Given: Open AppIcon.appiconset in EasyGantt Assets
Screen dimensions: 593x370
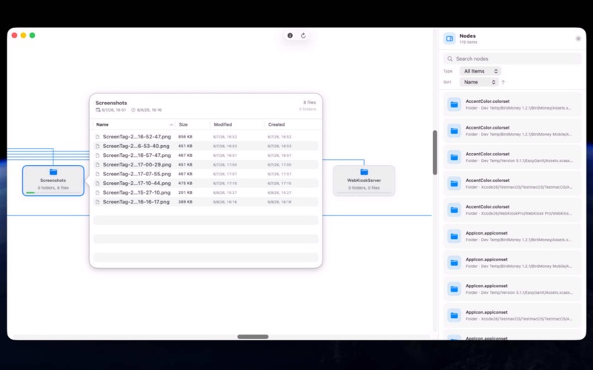Looking at the screenshot, I should tap(512, 289).
